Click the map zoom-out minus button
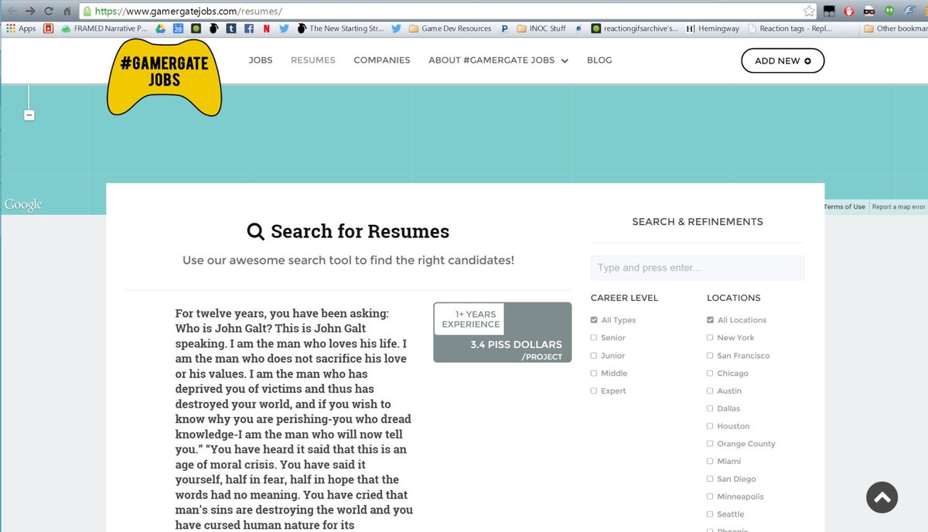The height and width of the screenshot is (532, 928). [x=29, y=115]
